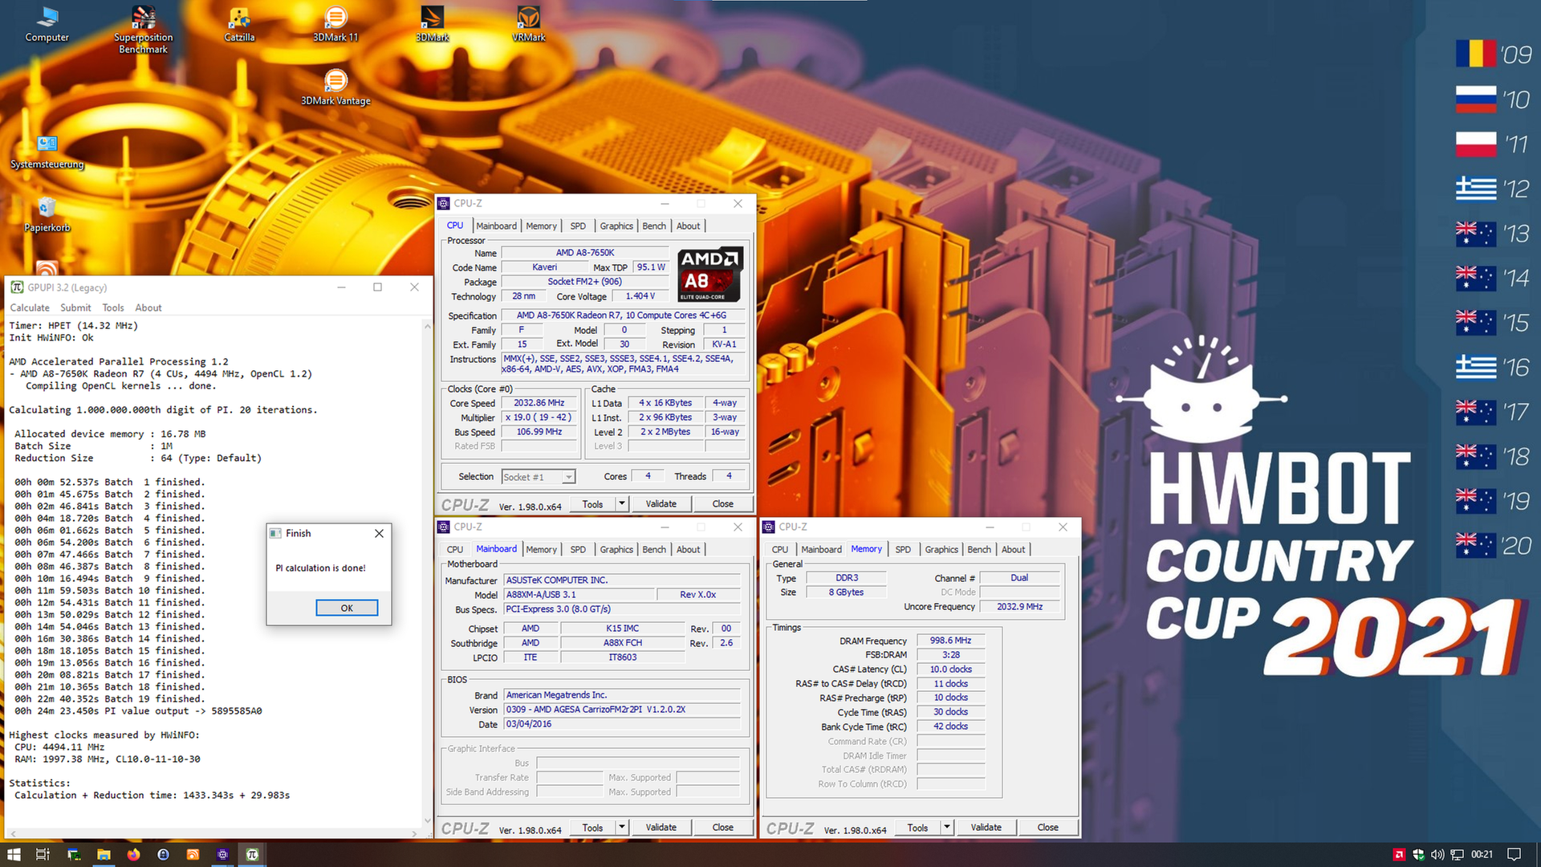Open the Computer desktop icon
The width and height of the screenshot is (1541, 867).
[x=47, y=24]
